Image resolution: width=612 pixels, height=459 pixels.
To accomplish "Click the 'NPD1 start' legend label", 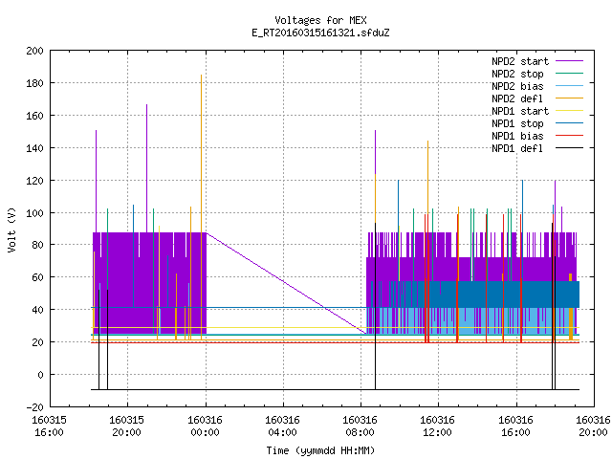I will tap(520, 111).
